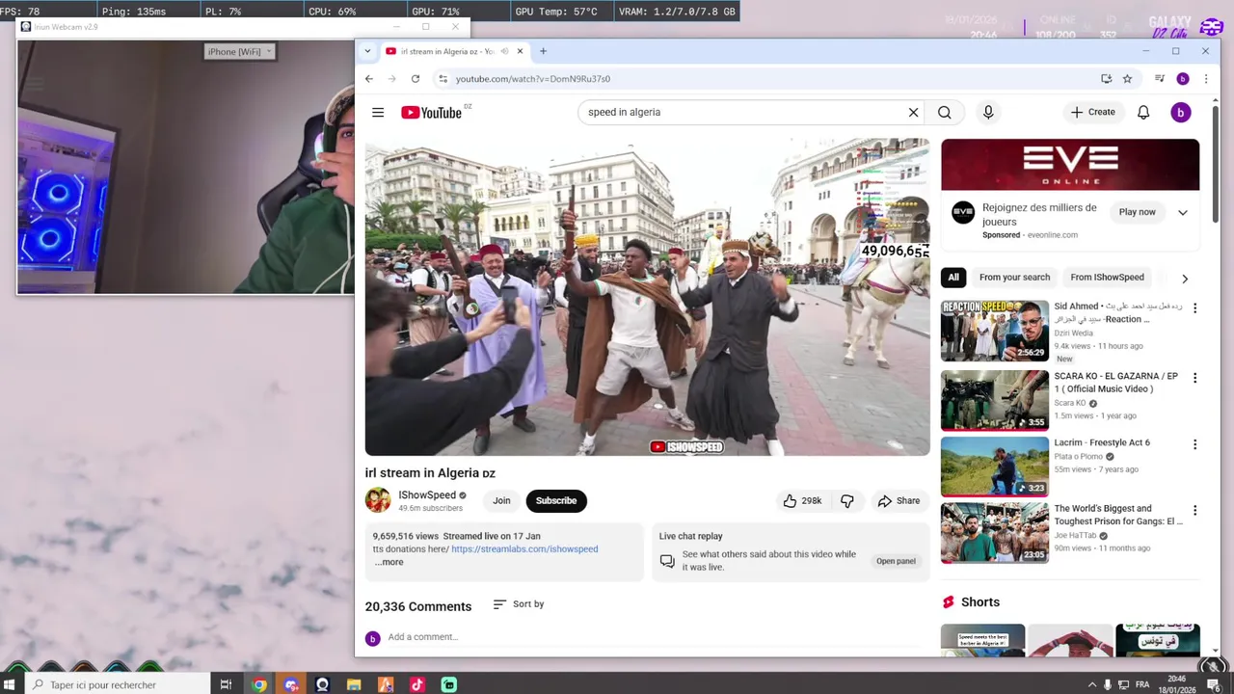Click the Windows taskbar search box

[x=117, y=684]
